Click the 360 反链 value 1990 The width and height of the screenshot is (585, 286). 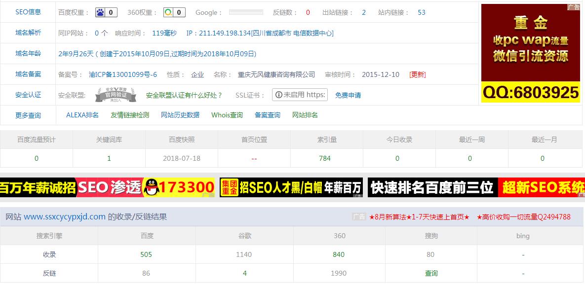coord(339,273)
